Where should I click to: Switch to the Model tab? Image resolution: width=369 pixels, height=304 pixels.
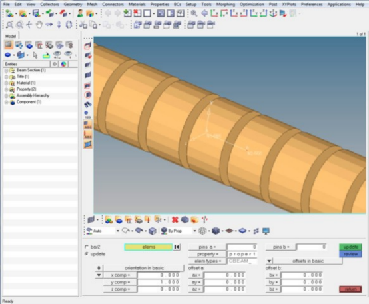pos(11,36)
